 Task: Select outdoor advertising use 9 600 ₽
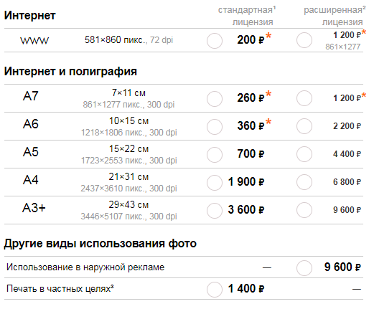(x=304, y=268)
